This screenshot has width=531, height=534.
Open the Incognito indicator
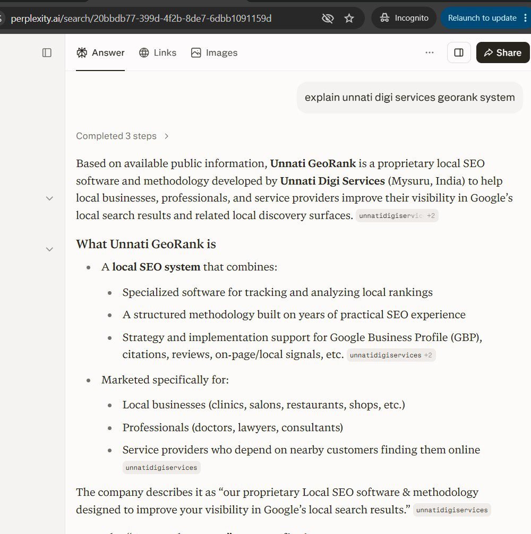pyautogui.click(x=404, y=18)
